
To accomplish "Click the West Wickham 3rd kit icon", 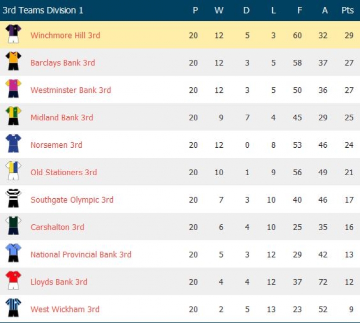I will click(x=13, y=309).
